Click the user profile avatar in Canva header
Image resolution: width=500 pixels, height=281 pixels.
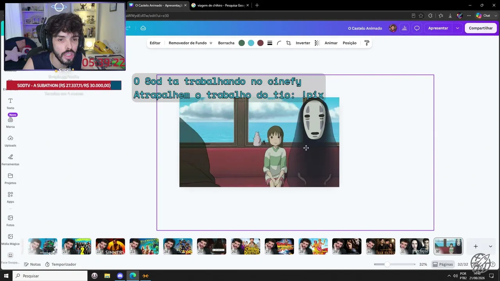coord(393,28)
